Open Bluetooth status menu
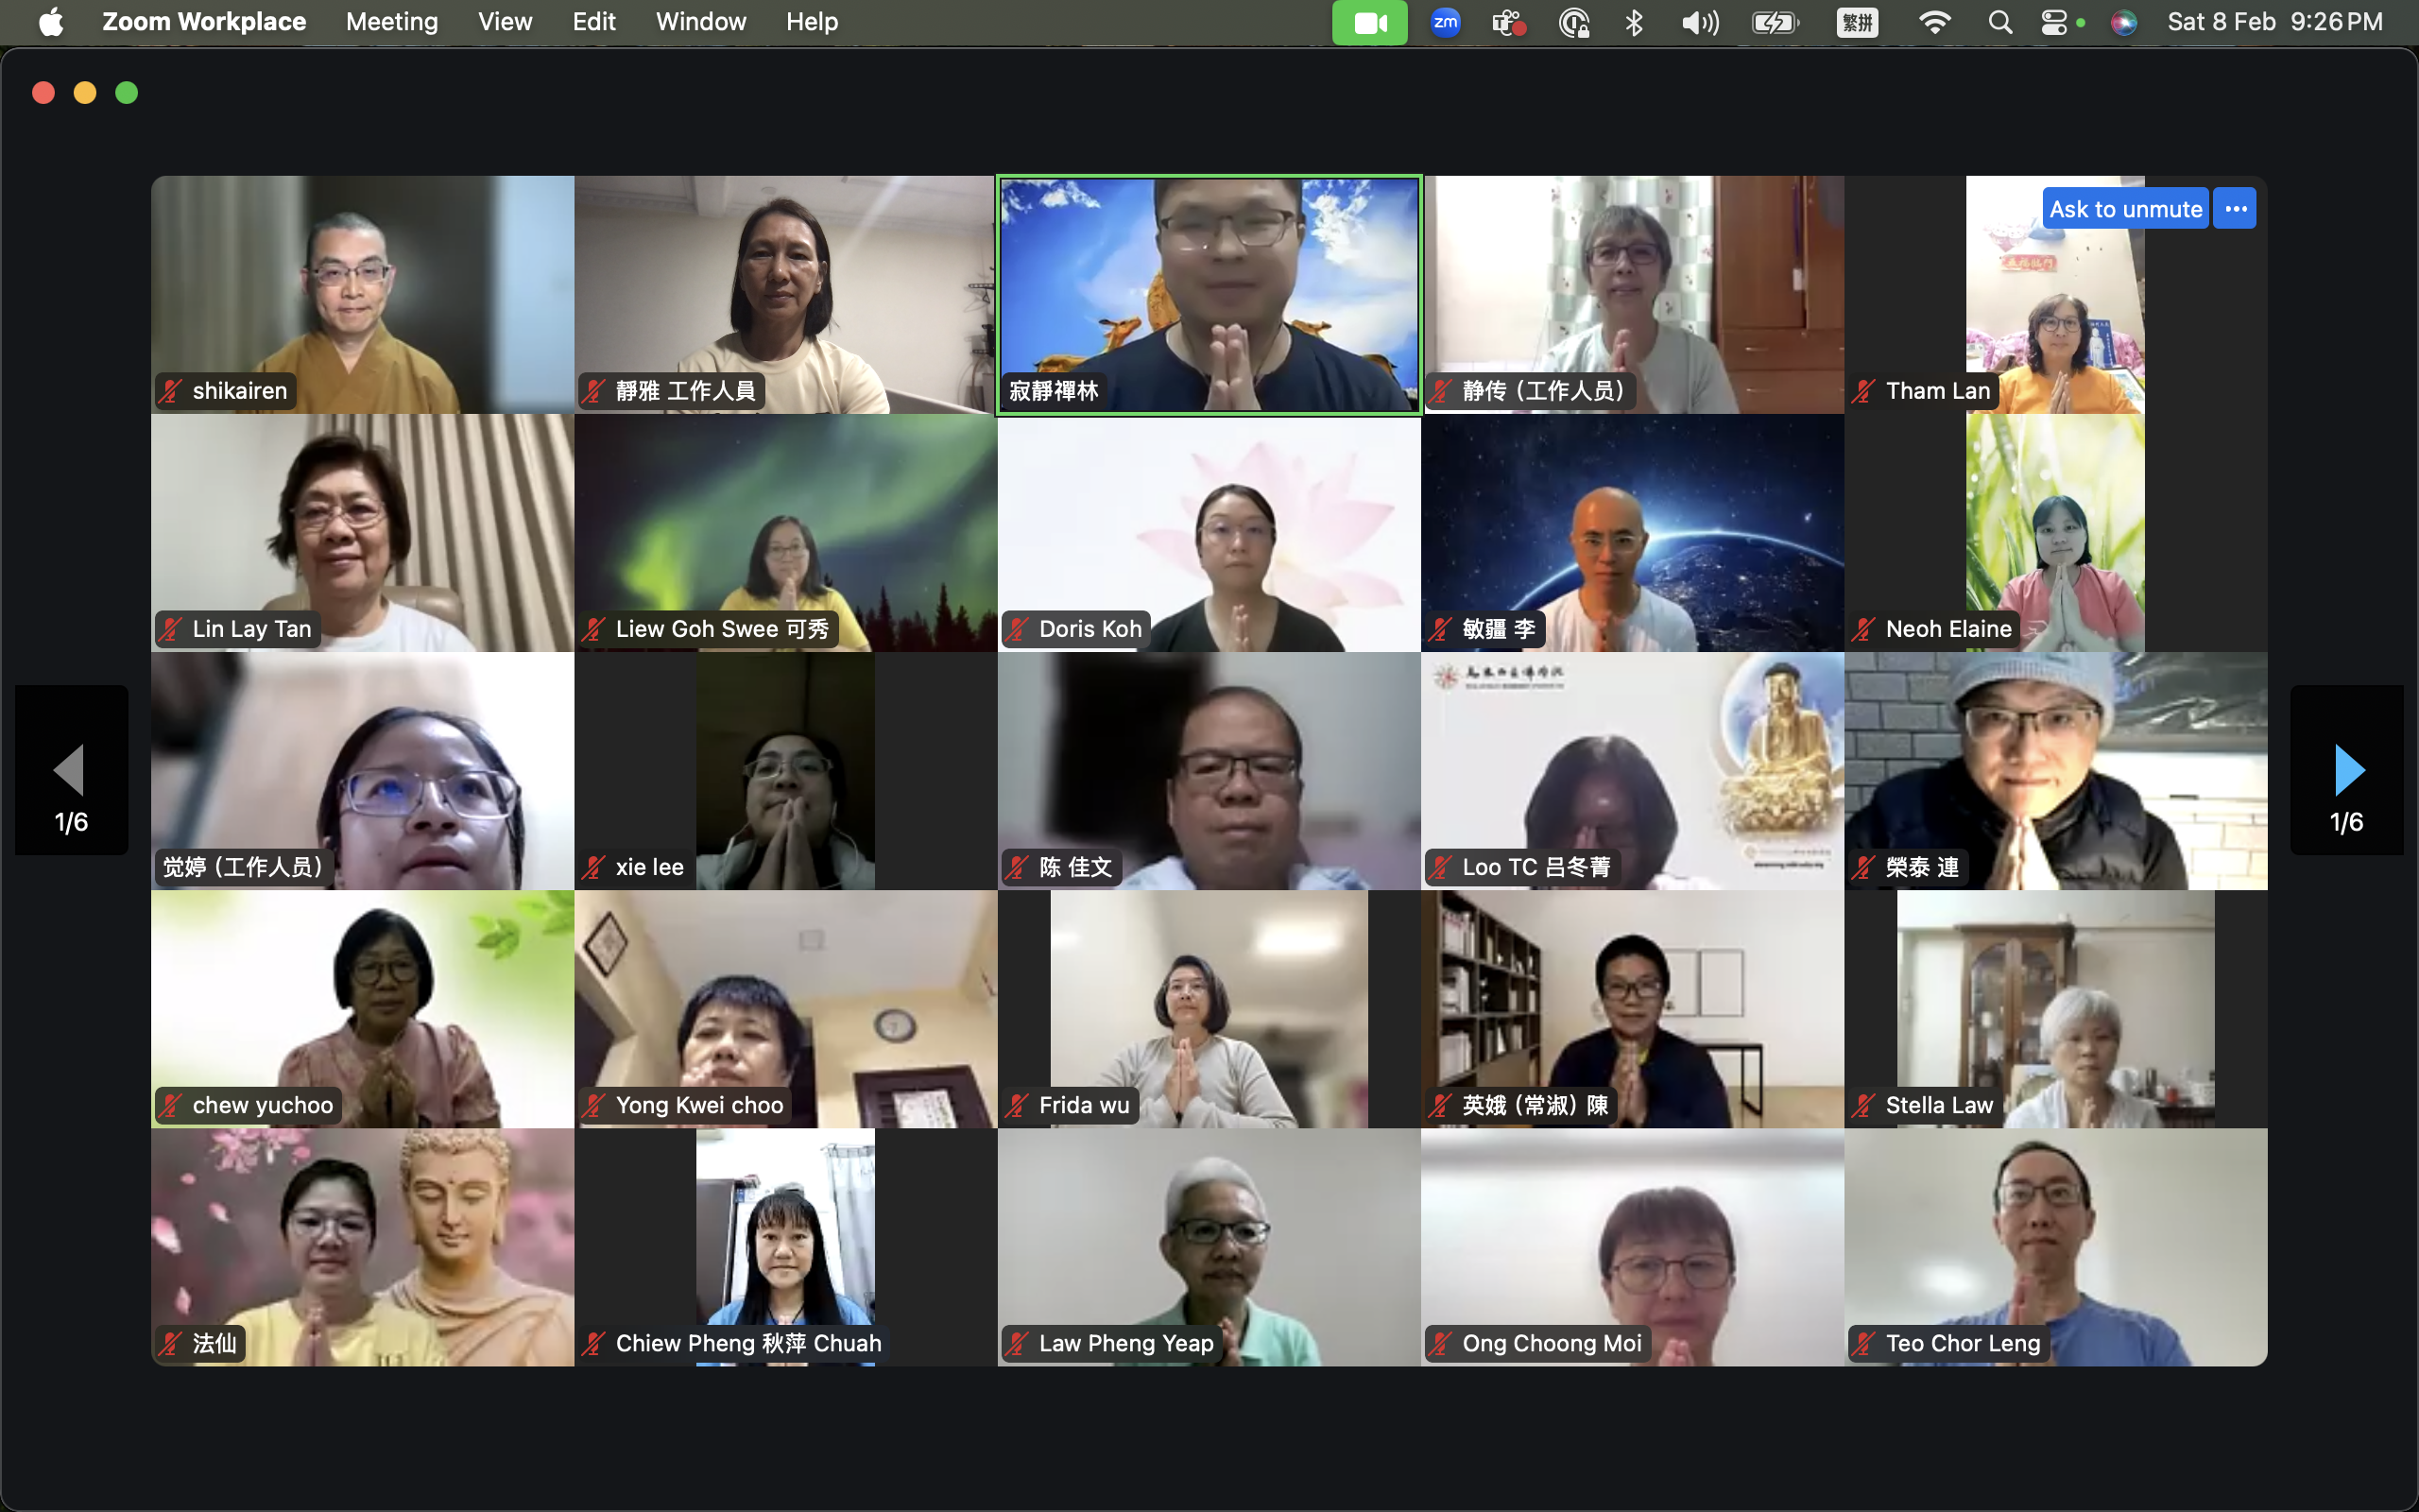Image resolution: width=2419 pixels, height=1512 pixels. click(1635, 22)
